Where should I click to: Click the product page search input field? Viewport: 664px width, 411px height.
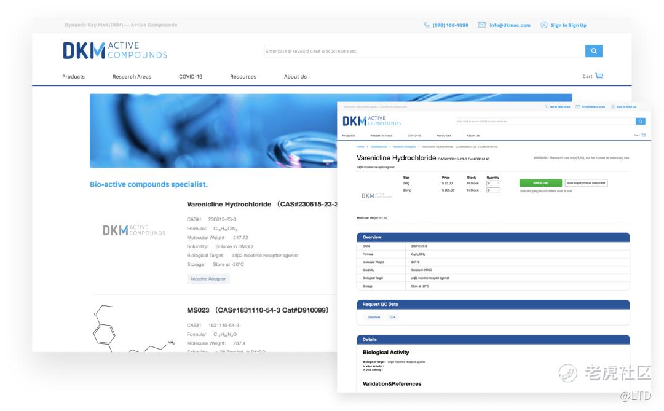pyautogui.click(x=545, y=122)
